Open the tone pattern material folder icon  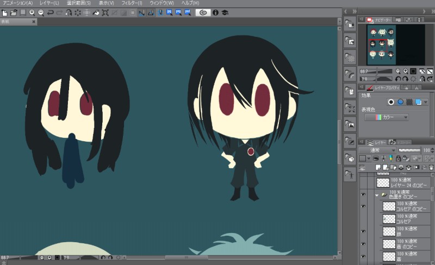click(350, 58)
